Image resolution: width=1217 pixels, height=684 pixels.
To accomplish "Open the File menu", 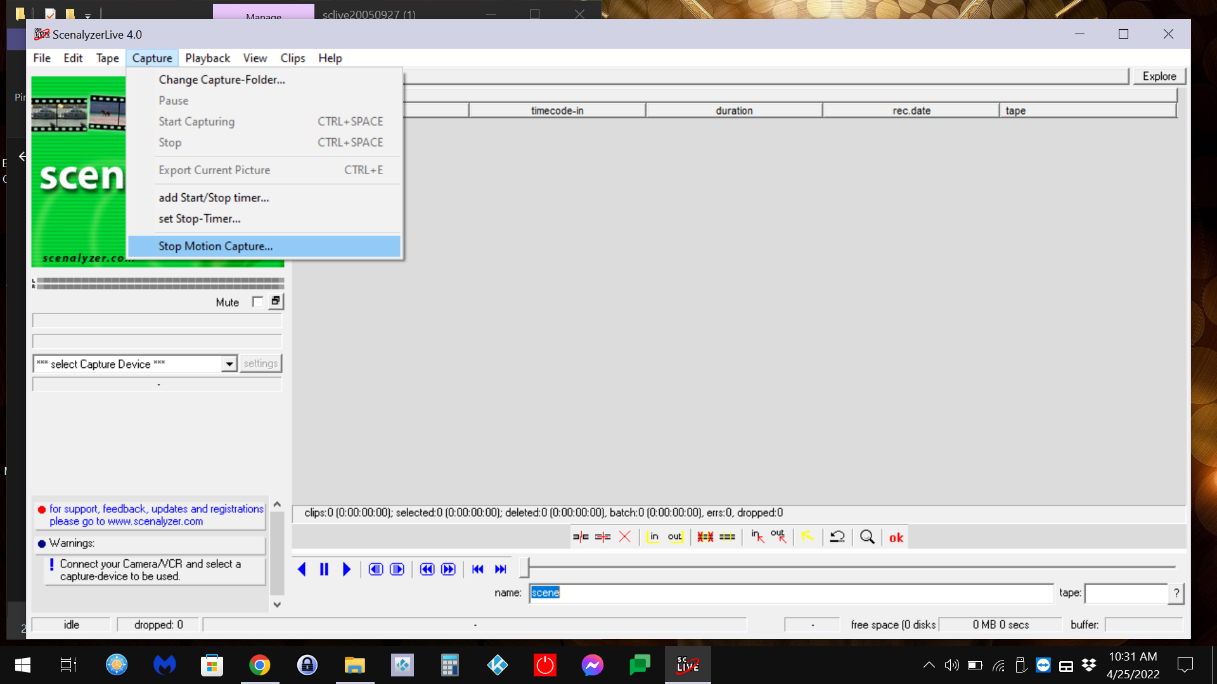I will (42, 58).
